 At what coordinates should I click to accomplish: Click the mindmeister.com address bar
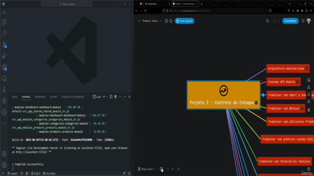[217, 11]
